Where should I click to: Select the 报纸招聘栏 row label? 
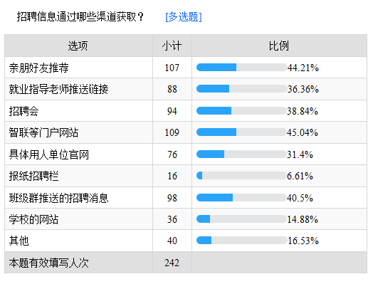click(34, 176)
